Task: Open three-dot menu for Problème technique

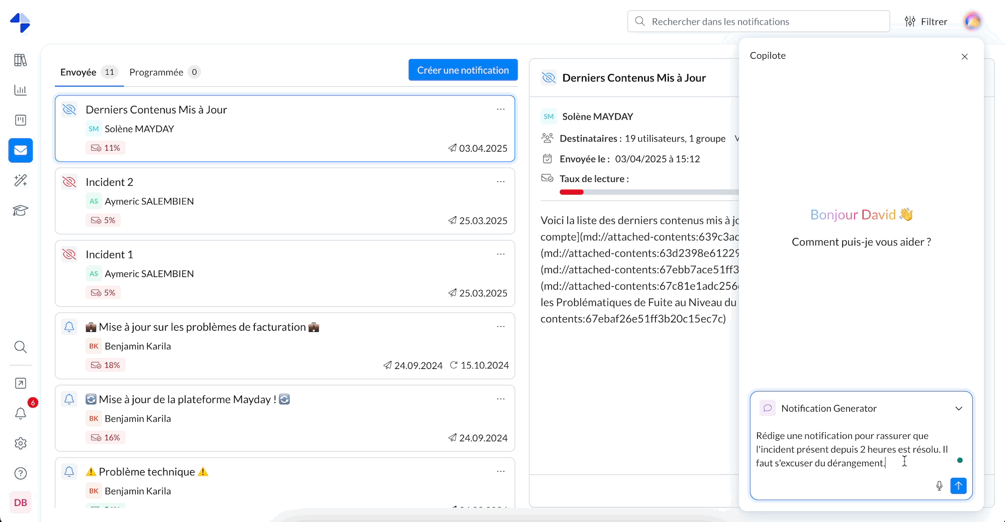Action: (x=500, y=471)
